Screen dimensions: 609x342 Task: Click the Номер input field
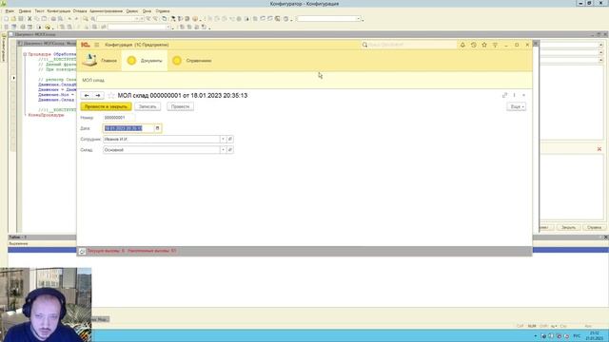[119, 118]
